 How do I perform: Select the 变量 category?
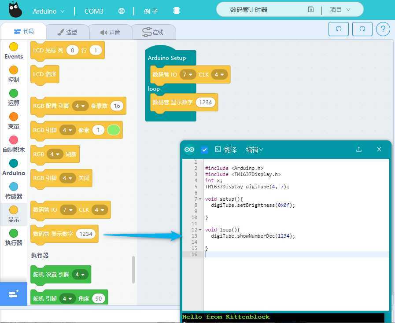click(x=14, y=121)
